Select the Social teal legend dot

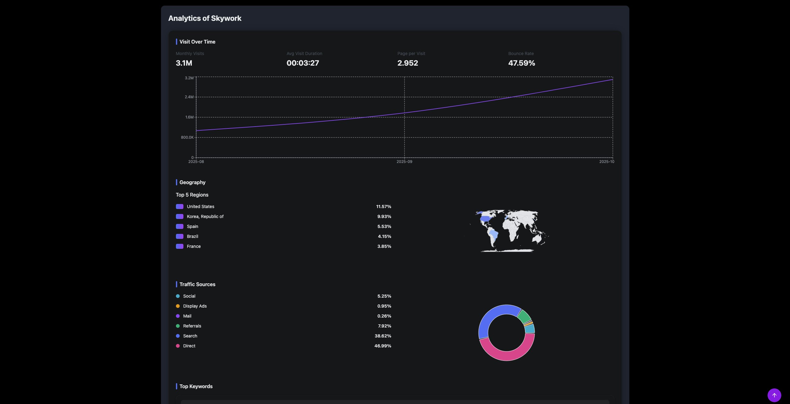point(178,296)
